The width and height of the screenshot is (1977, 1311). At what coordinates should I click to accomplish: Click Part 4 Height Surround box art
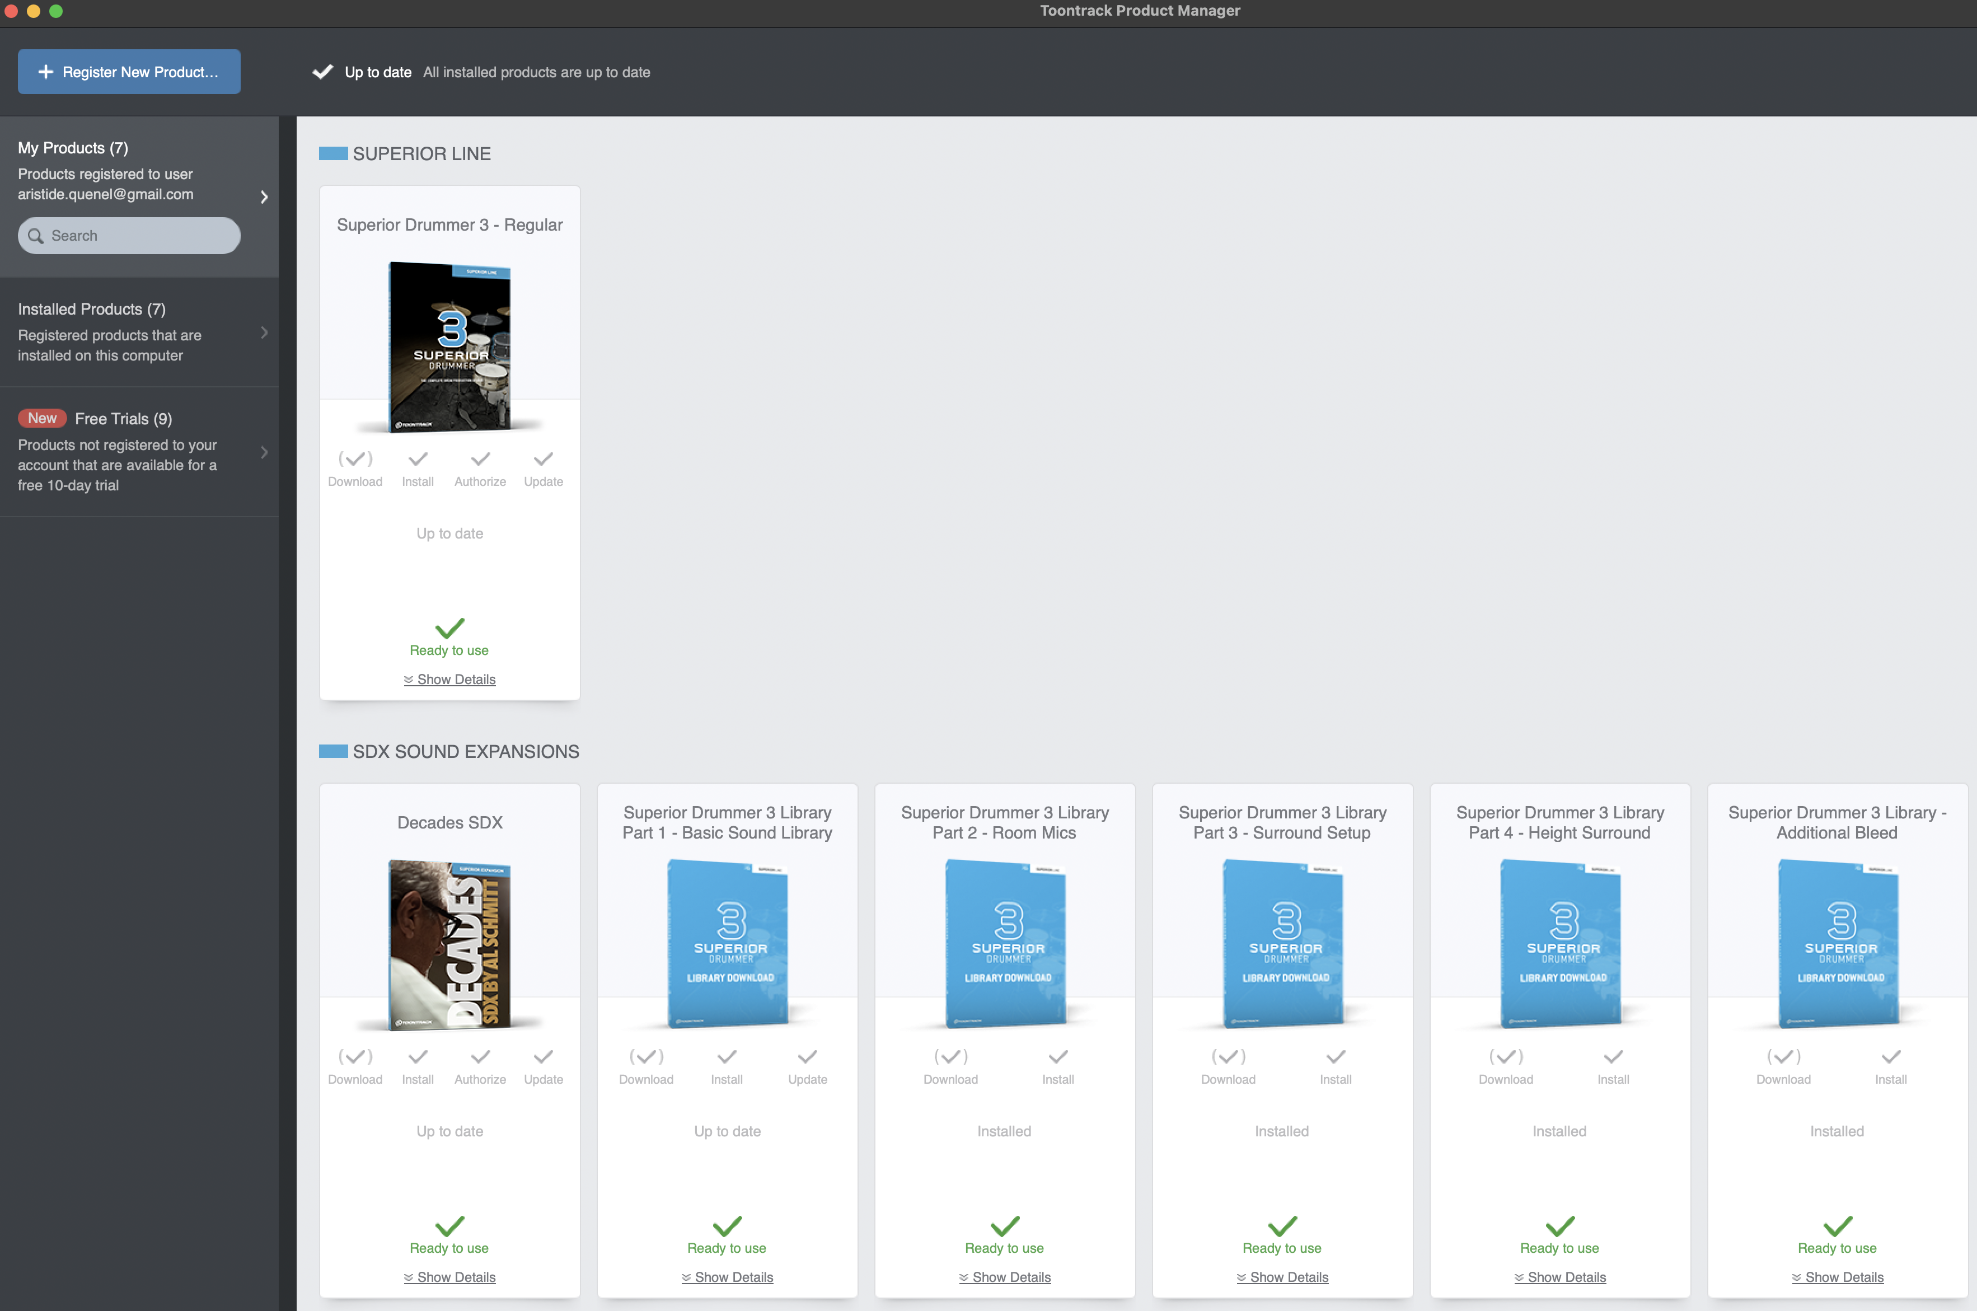1560,943
